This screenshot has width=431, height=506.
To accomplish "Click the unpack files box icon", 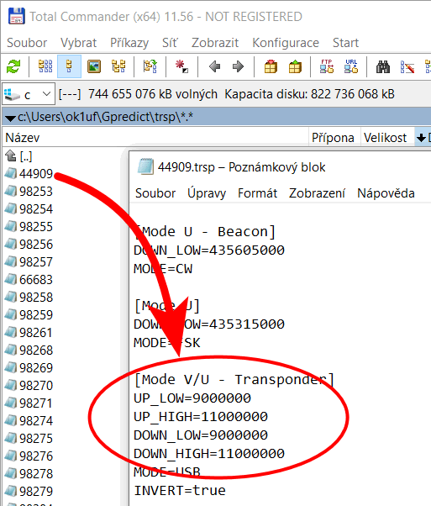I will pos(295,66).
